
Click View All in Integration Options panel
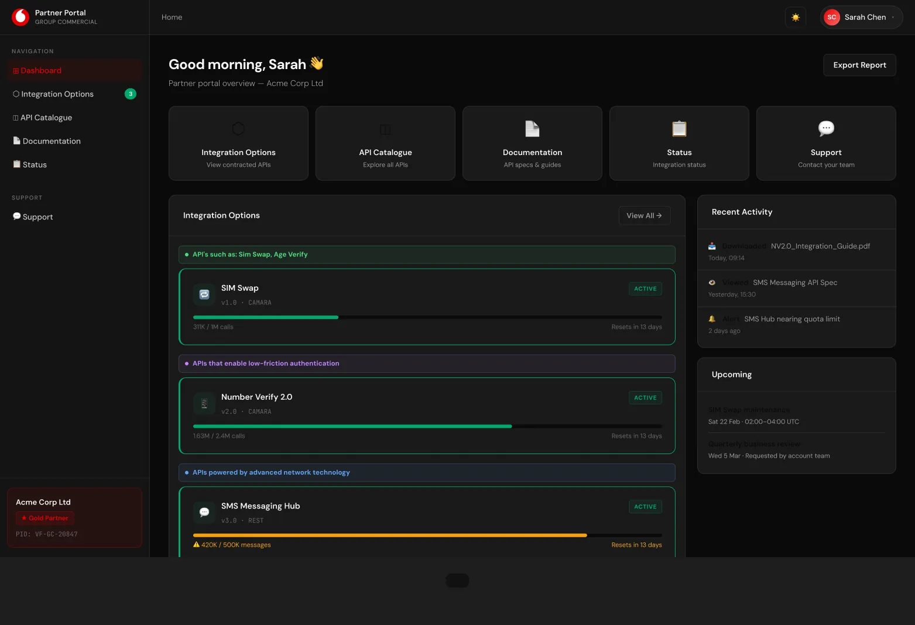coord(645,215)
